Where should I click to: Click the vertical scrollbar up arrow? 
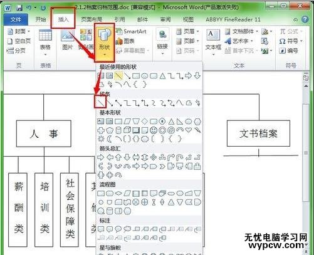click(x=306, y=86)
